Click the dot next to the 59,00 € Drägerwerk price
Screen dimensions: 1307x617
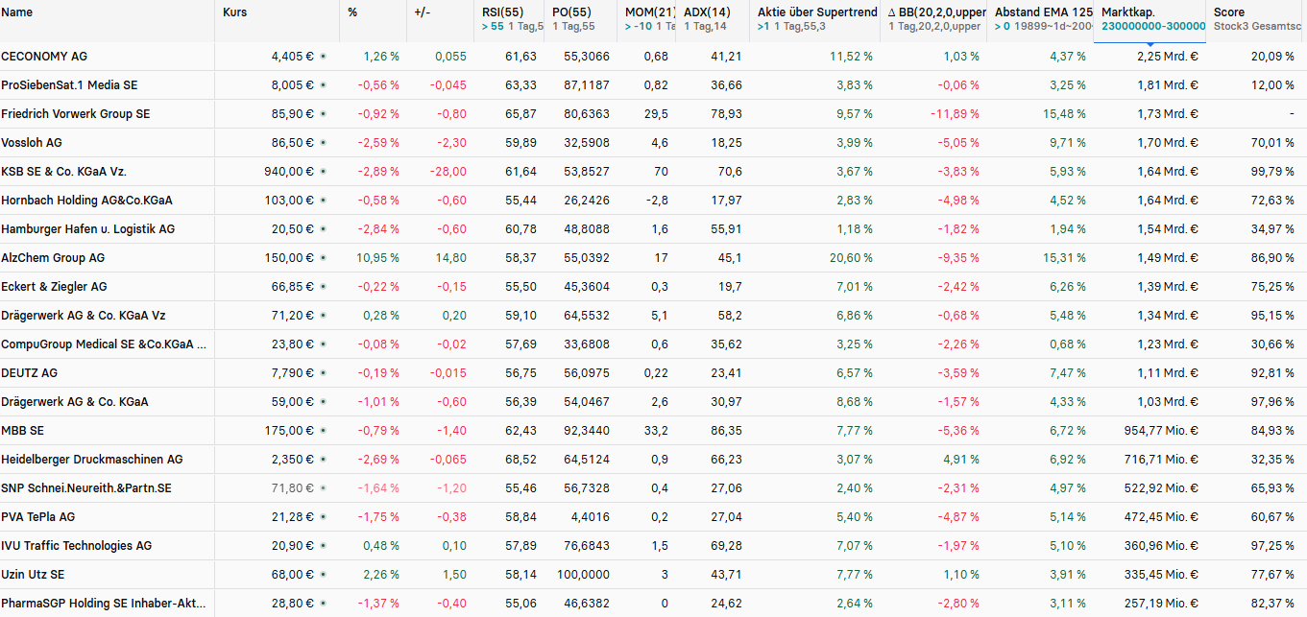[323, 402]
